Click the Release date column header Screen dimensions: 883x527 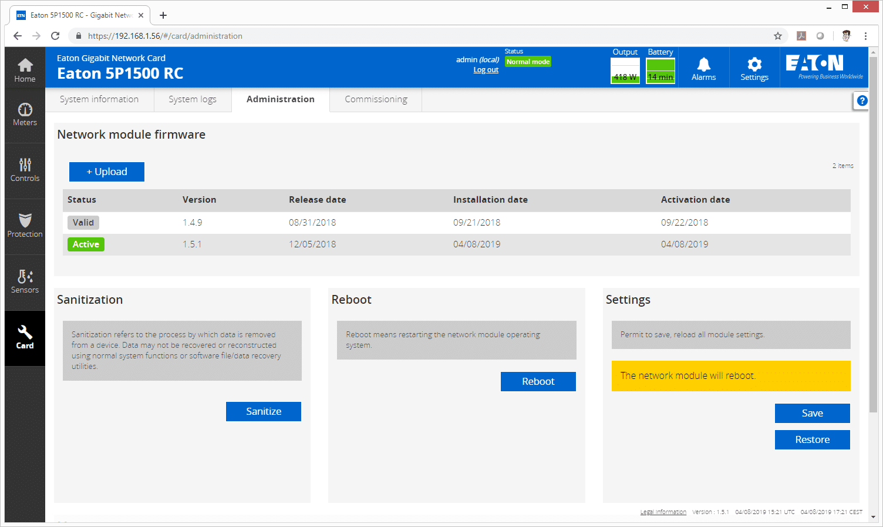(317, 200)
